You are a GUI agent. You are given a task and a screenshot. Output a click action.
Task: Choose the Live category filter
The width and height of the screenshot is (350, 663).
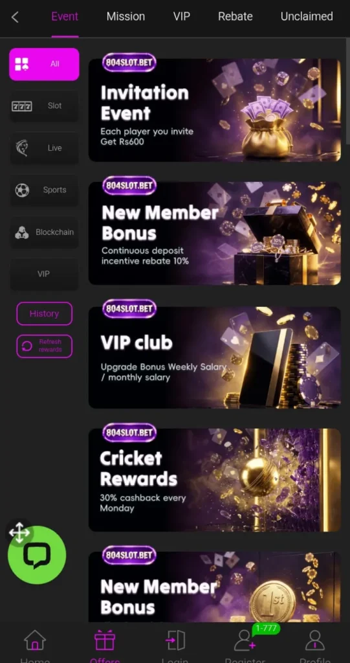(44, 148)
